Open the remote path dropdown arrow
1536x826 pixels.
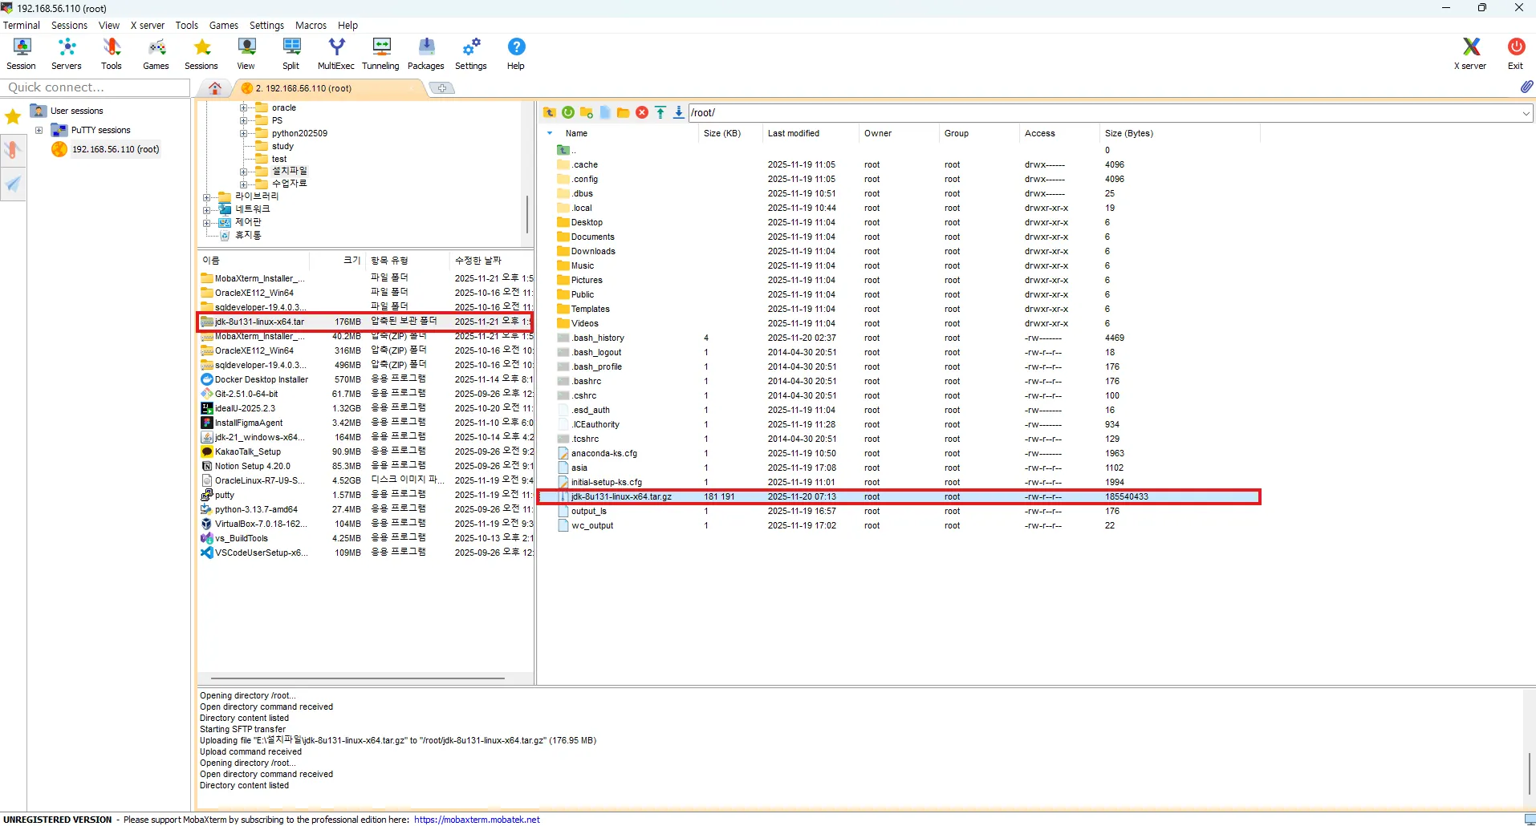click(1526, 113)
